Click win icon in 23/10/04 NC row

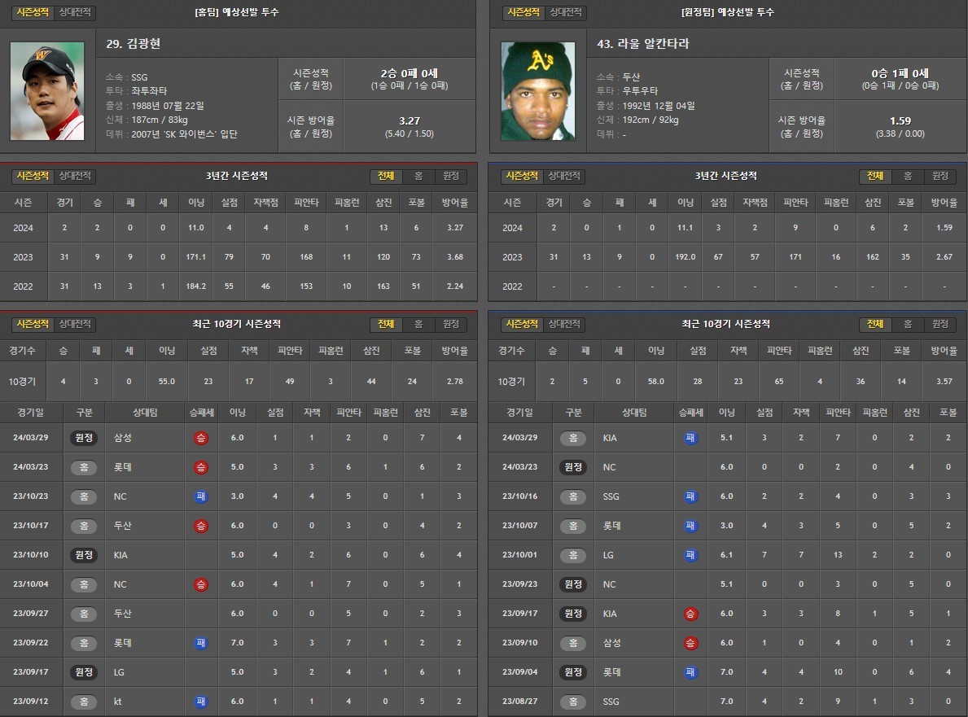pyautogui.click(x=200, y=584)
